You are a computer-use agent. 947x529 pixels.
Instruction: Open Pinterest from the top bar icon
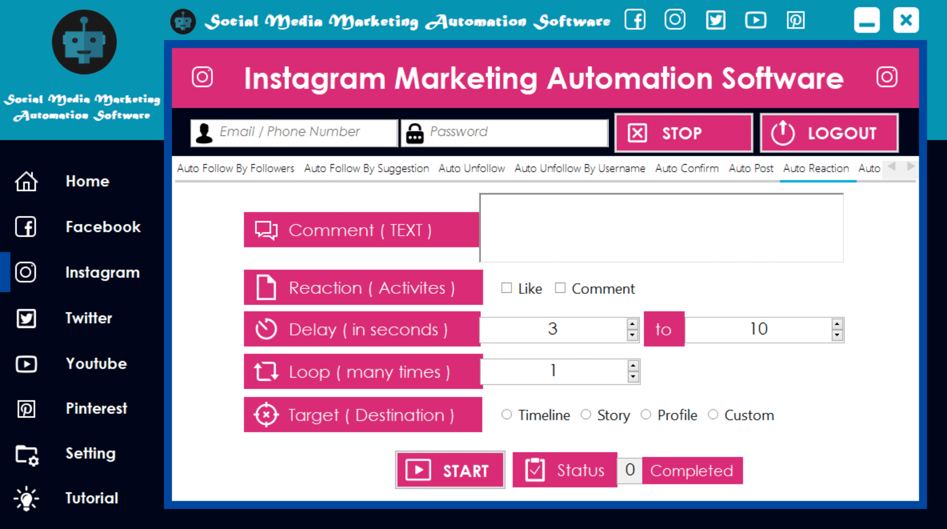click(x=796, y=20)
